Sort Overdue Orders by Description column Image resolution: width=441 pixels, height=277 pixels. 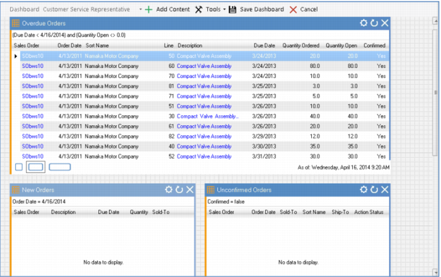pyautogui.click(x=190, y=45)
